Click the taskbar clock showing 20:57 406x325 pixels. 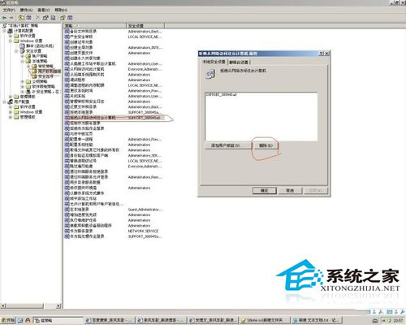click(398, 320)
